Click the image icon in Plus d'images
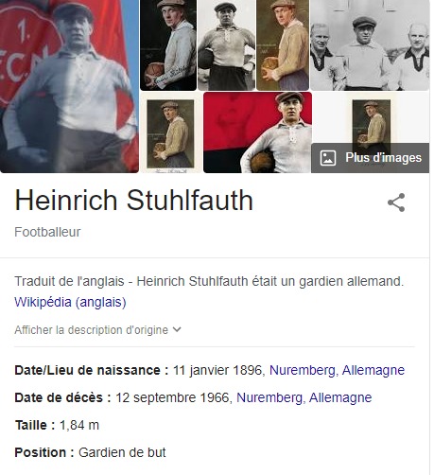 [x=328, y=158]
